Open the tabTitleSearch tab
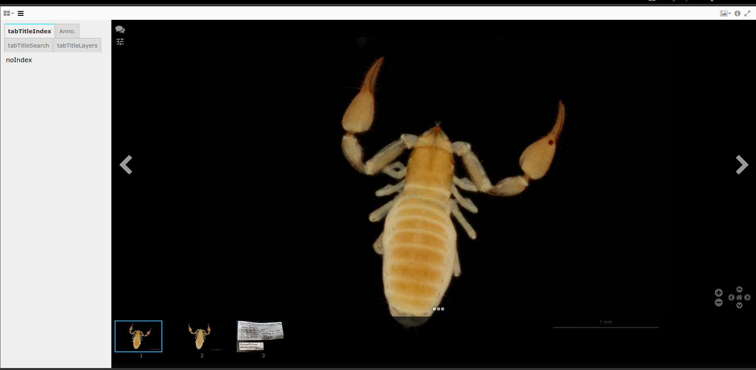 point(29,46)
